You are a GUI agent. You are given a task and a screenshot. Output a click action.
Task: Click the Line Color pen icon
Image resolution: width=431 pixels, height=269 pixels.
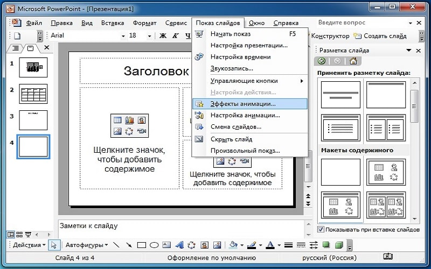(x=252, y=245)
